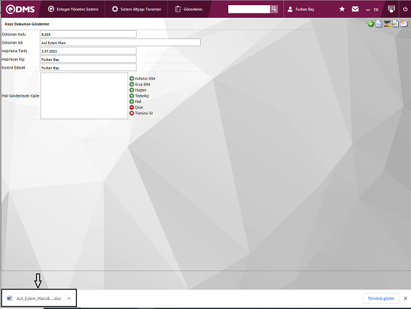Click the printer with lock icon
The width and height of the screenshot is (411, 309).
click(387, 24)
